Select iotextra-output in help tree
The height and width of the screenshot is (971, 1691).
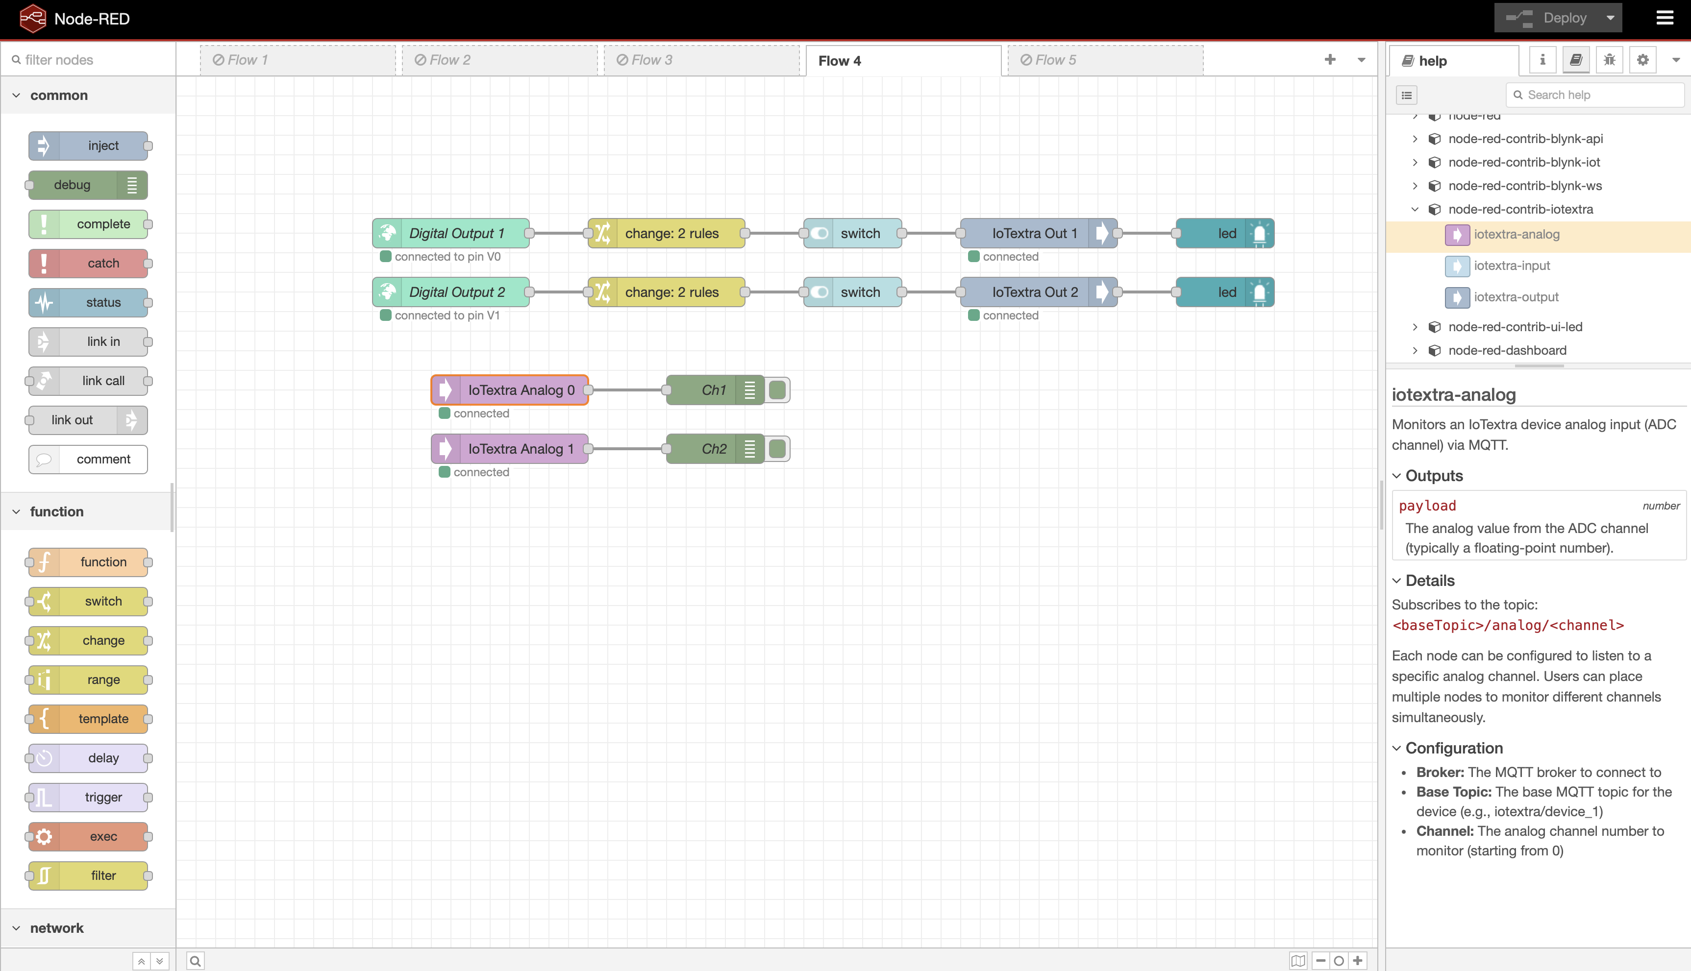click(x=1516, y=297)
